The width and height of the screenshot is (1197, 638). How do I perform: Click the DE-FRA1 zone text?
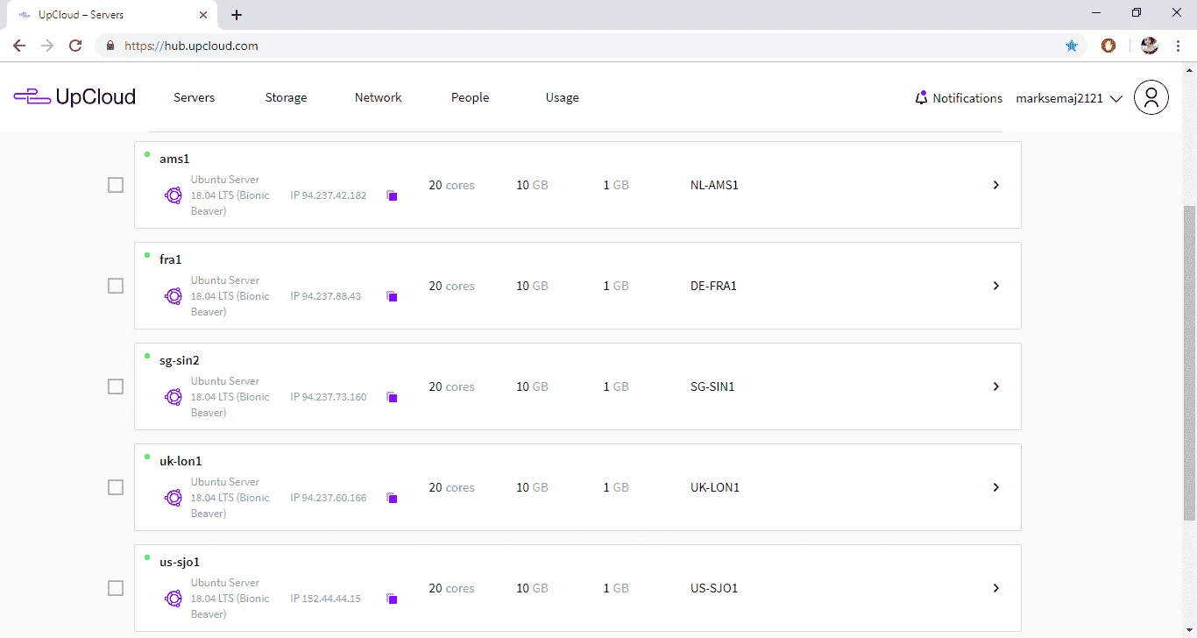(713, 286)
